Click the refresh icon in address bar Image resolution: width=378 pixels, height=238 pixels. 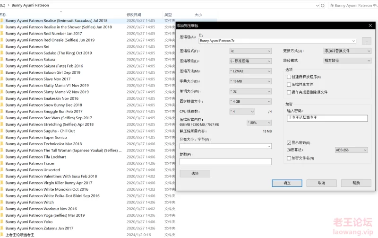pos(322,5)
